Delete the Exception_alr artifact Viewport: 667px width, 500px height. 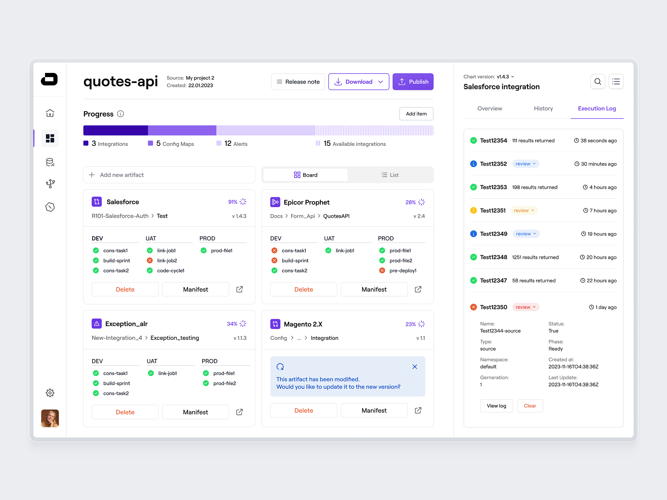pos(125,412)
